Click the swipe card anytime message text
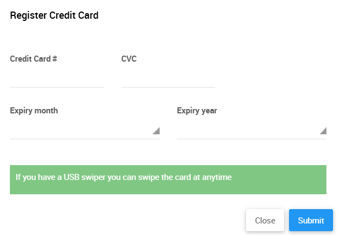 coord(123,177)
